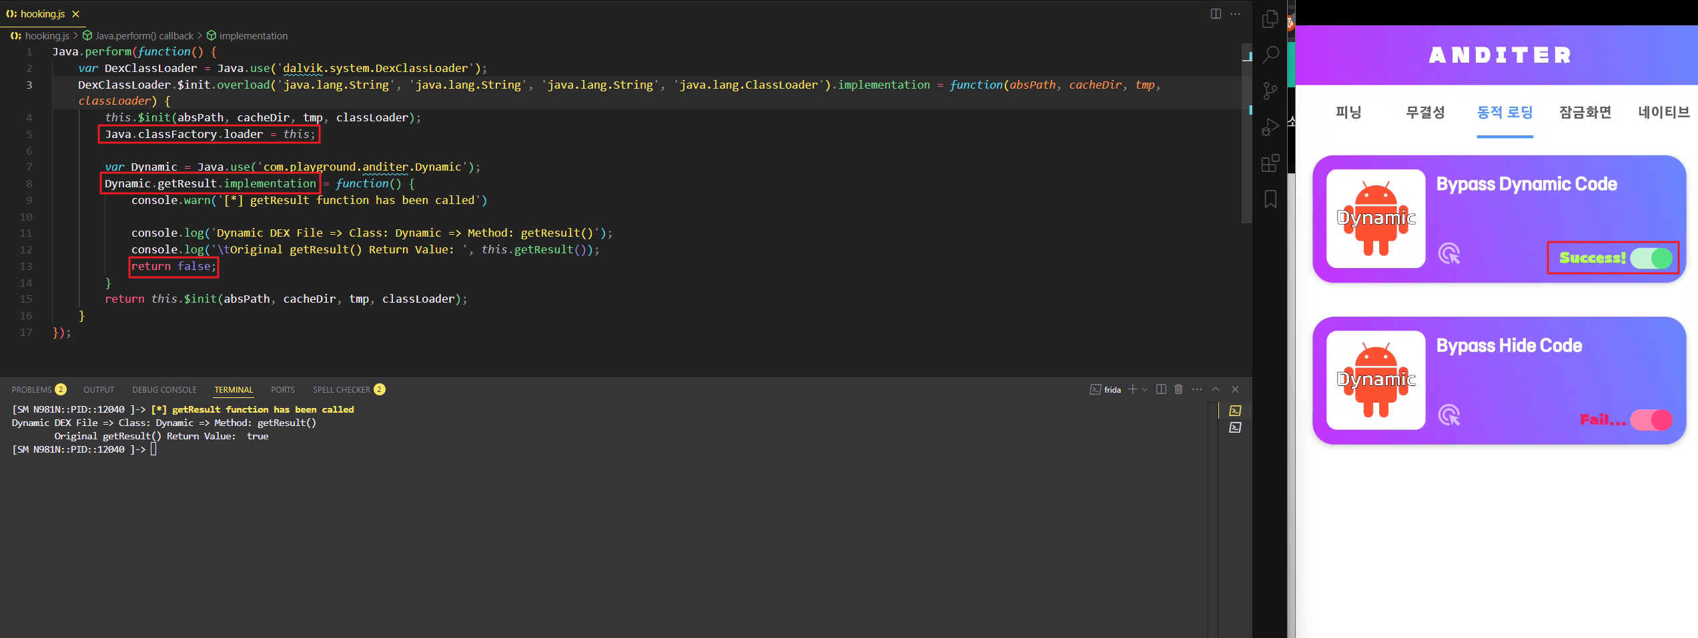Open the new terminal launch profile dropdown
Viewport: 1698px width, 638px height.
click(1145, 389)
